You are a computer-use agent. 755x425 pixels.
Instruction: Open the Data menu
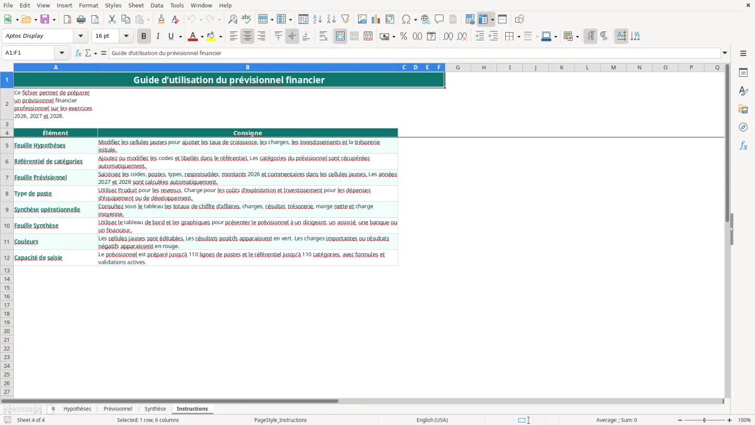tap(157, 5)
